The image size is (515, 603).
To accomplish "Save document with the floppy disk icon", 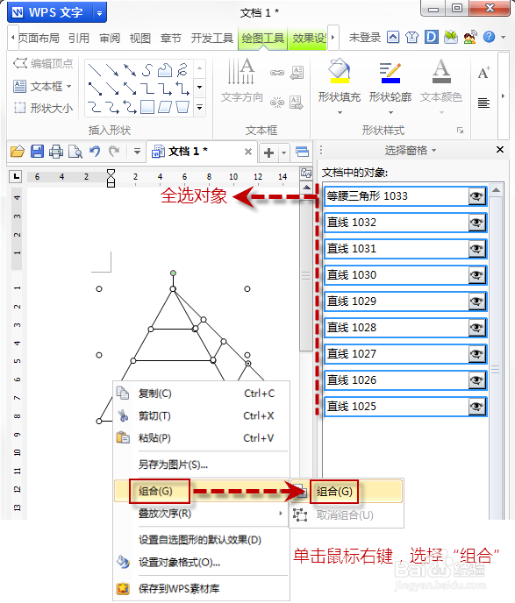I will [37, 152].
